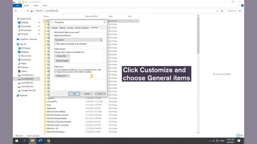Image resolution: width=257 pixels, height=144 pixels.
Task: Close the 1 Properties dialog
Action: [x=105, y=22]
